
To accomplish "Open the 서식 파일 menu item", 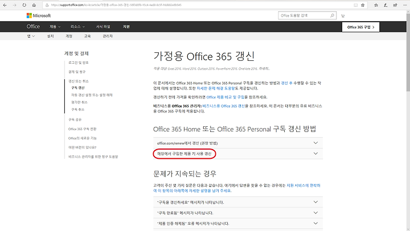I will pyautogui.click(x=103, y=27).
